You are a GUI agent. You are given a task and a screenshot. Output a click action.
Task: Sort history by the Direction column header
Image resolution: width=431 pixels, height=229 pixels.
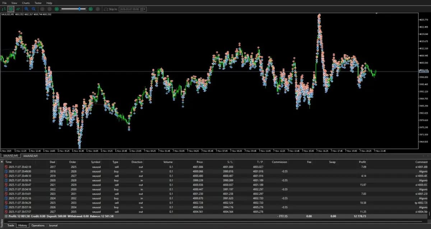point(137,162)
